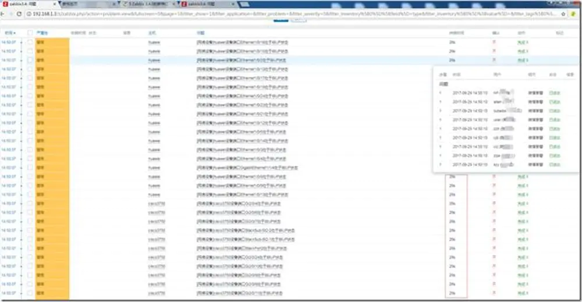
Task: Click first 已送达 status in the actions popup
Action: (555, 93)
